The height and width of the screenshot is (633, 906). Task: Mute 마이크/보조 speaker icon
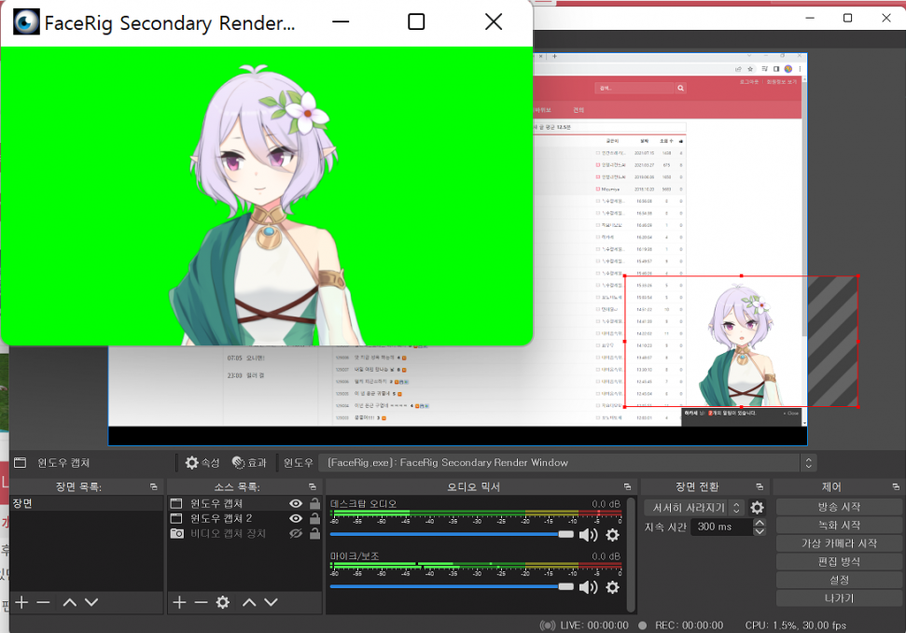pyautogui.click(x=588, y=587)
